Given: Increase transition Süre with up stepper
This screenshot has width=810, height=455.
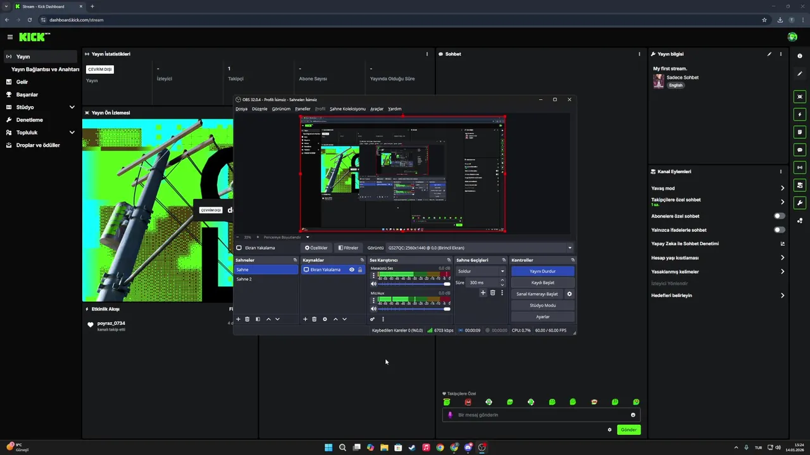Looking at the screenshot, I should (502, 280).
